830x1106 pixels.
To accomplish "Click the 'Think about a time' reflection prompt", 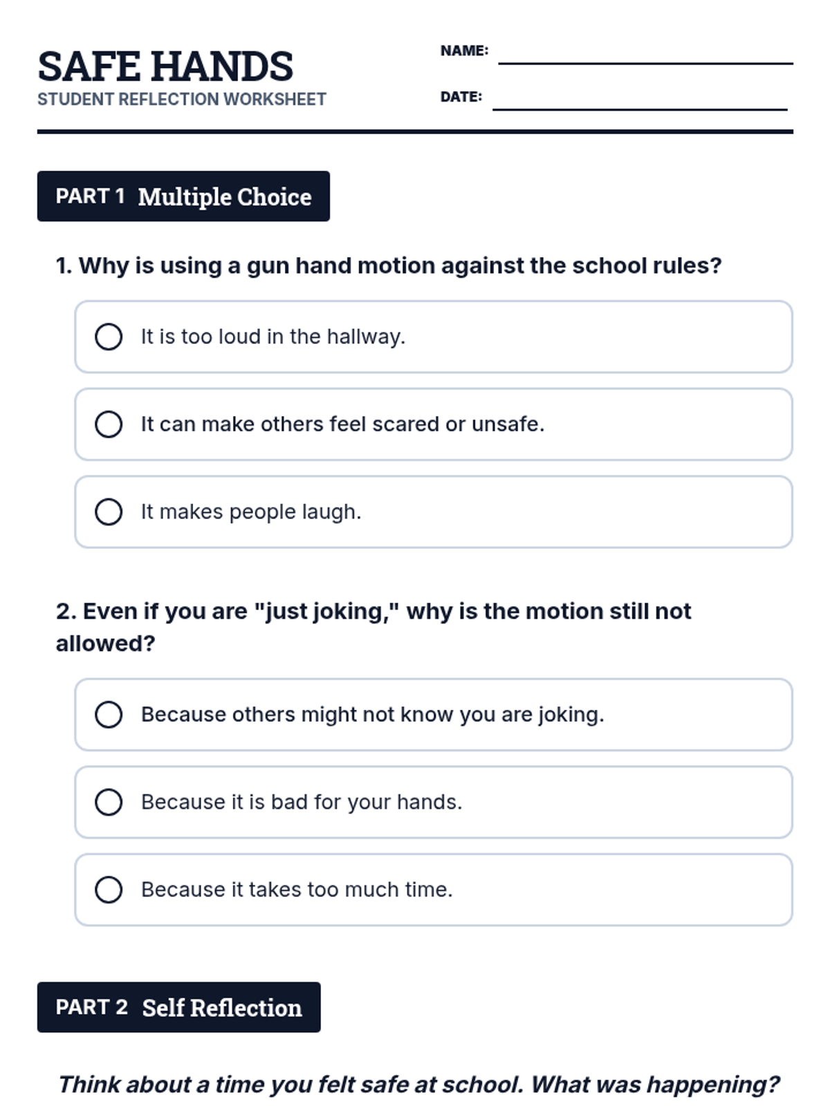I will click(418, 1085).
